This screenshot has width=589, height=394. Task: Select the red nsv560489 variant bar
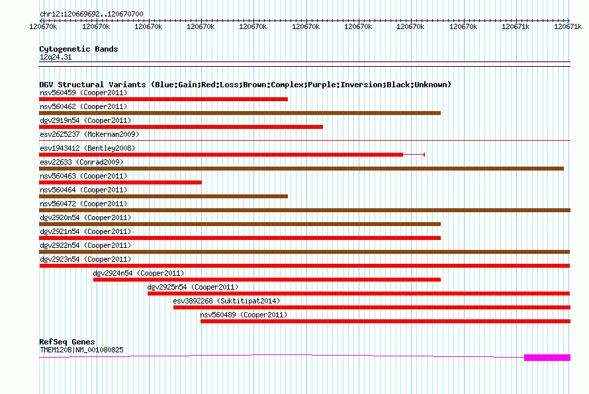pyautogui.click(x=385, y=321)
